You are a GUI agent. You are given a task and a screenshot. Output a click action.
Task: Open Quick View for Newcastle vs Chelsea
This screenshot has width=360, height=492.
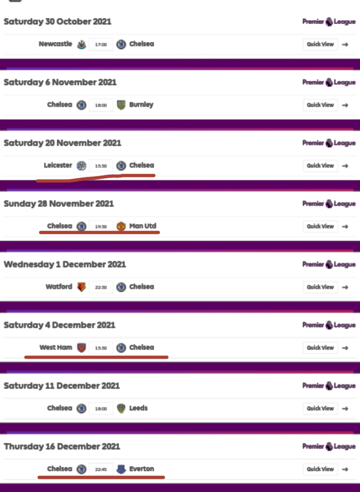(320, 44)
